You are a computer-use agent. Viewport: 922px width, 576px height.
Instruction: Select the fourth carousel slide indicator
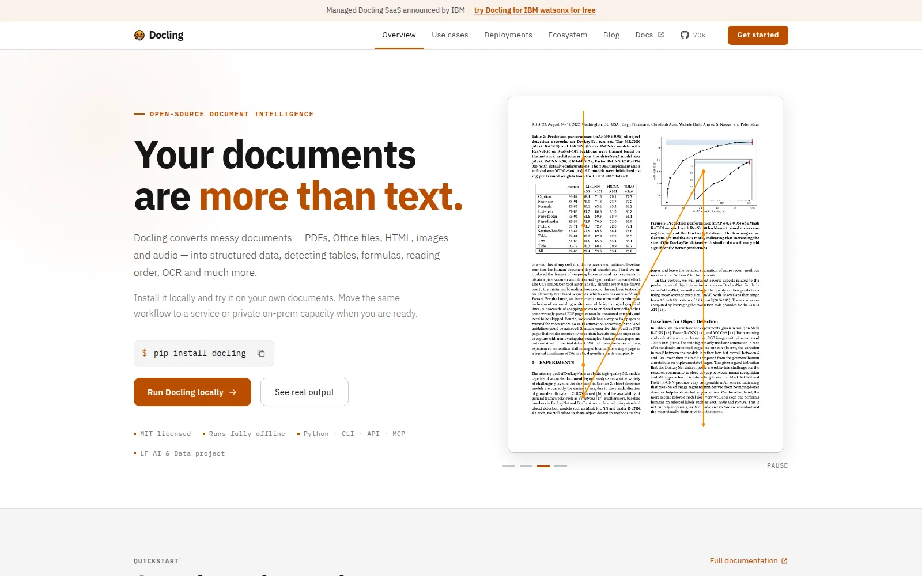[x=561, y=466]
